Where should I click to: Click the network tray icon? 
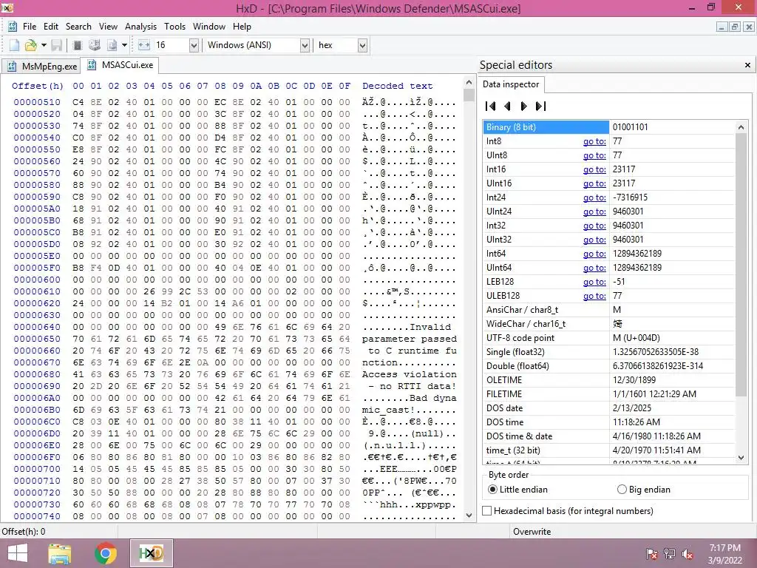coord(670,554)
